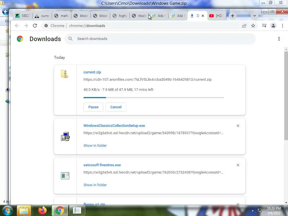Open the taskbar clock showing 10:29 PM
288x216 pixels.
(x=274, y=211)
